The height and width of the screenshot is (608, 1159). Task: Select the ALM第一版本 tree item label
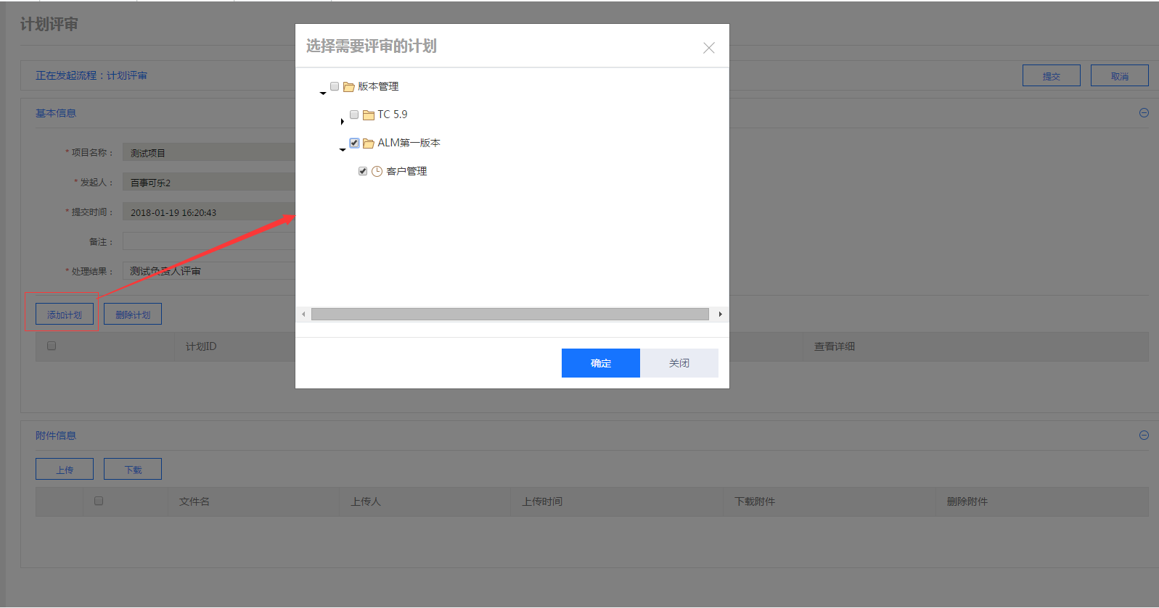(x=409, y=143)
